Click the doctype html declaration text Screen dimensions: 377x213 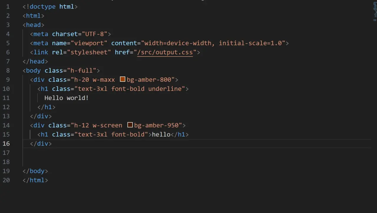coord(50,6)
